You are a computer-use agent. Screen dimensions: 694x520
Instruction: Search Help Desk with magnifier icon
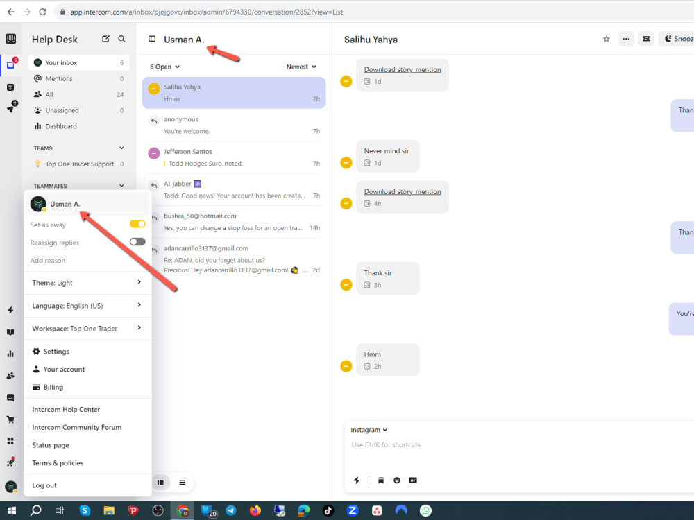pos(121,39)
